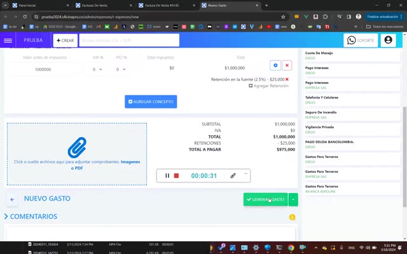This screenshot has width=407, height=254.
Task: Click the CREAR button
Action: [x=65, y=41]
